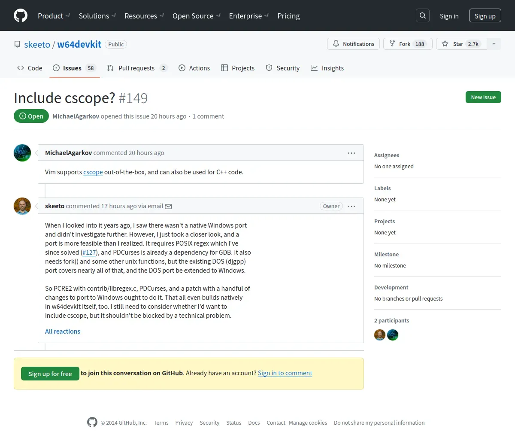Expand the dropdown arrow next to Star
The width and height of the screenshot is (515, 447).
494,44
